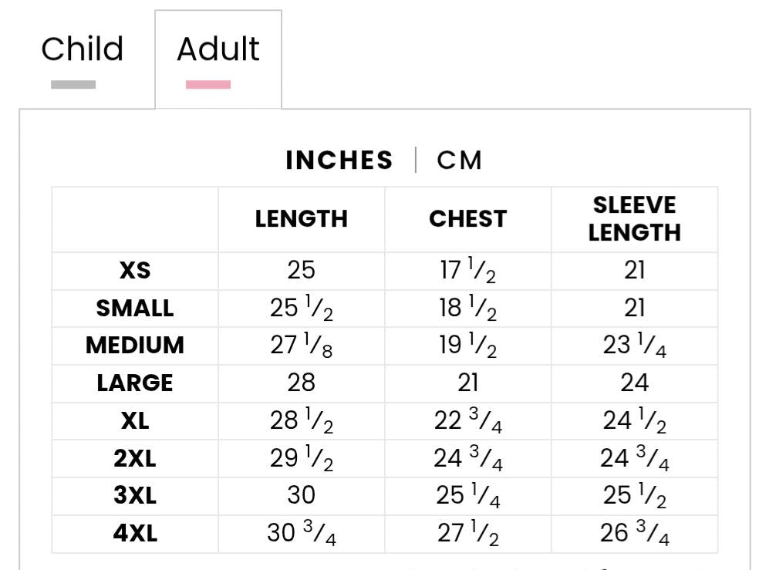Select the LARGE size row label

pos(135,383)
